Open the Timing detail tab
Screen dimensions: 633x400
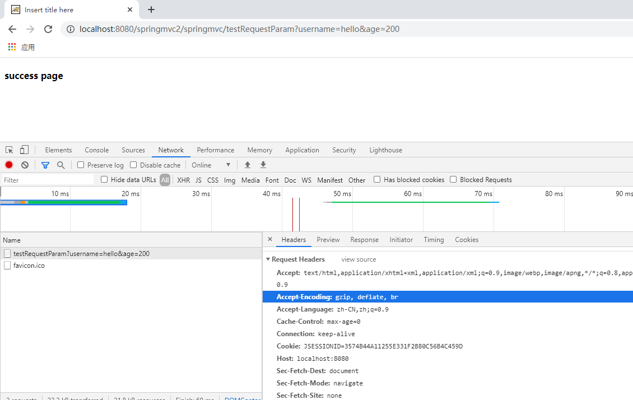pyautogui.click(x=434, y=239)
